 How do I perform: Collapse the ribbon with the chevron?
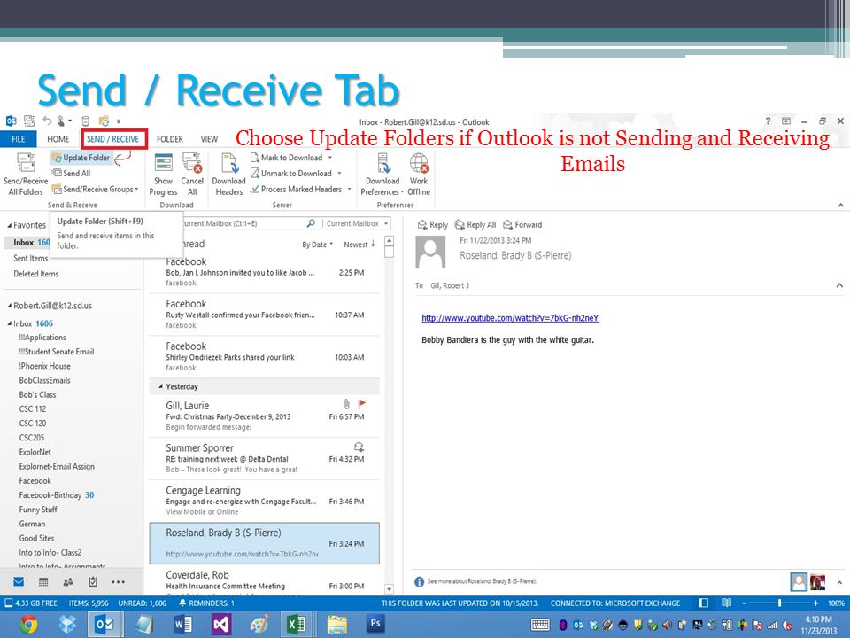(840, 205)
